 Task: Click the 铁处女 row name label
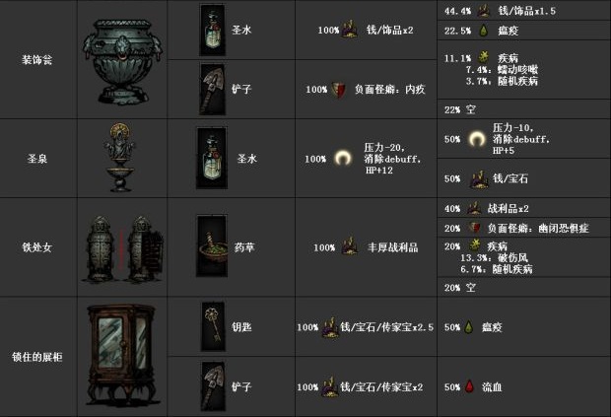point(39,247)
